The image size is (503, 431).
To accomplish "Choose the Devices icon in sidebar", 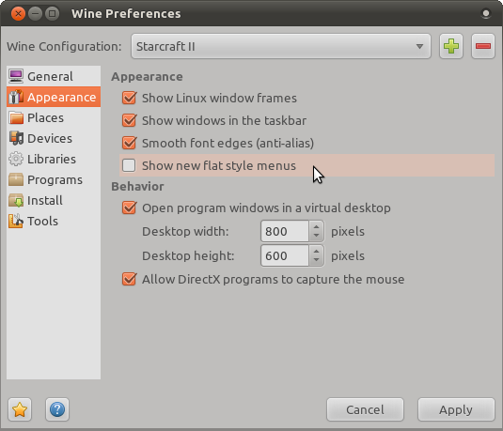I will pyautogui.click(x=16, y=138).
